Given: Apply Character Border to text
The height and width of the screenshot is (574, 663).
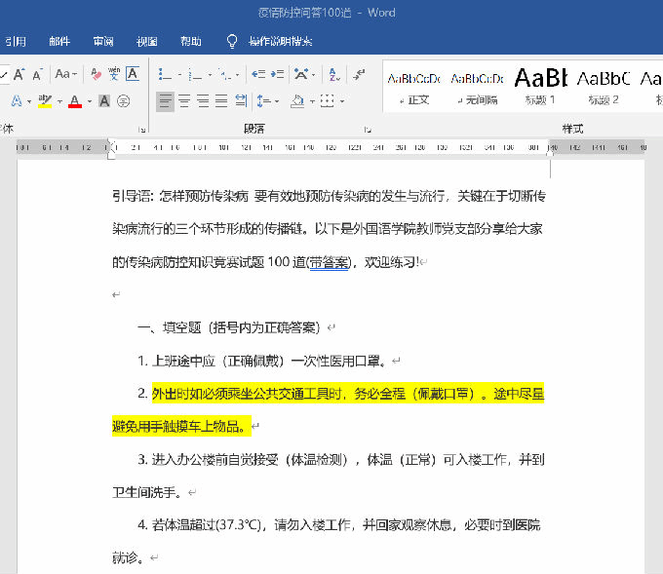Looking at the screenshot, I should [x=133, y=74].
